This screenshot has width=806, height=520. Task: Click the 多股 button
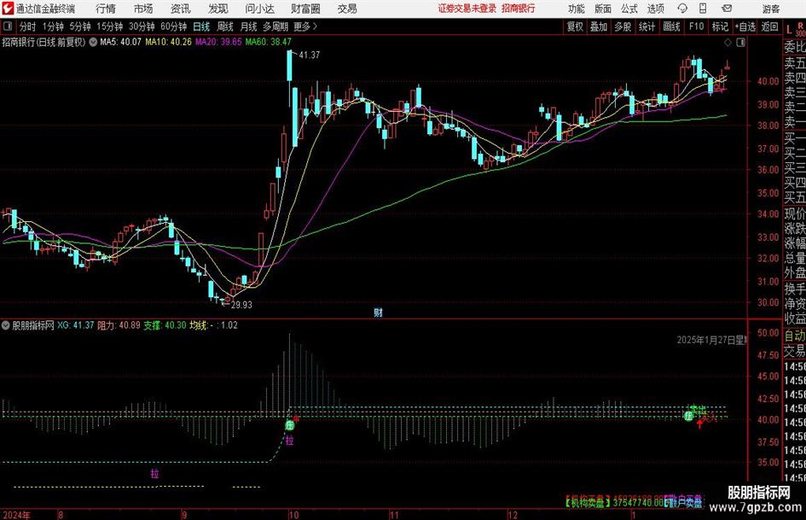pos(623,26)
